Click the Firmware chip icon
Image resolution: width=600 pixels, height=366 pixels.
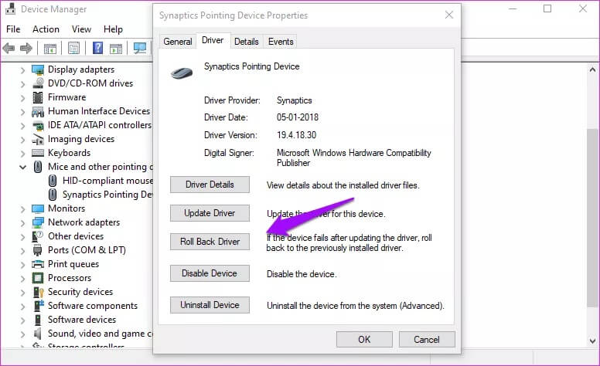(38, 97)
